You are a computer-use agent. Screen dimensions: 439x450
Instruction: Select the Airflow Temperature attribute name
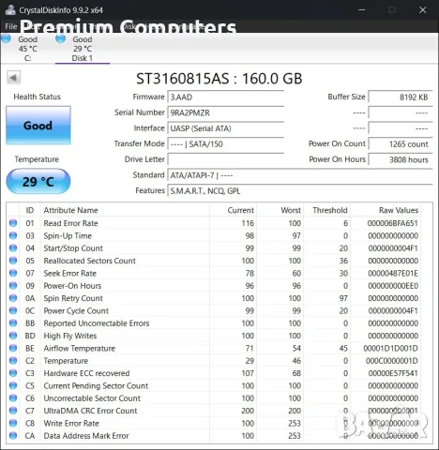pos(80,348)
